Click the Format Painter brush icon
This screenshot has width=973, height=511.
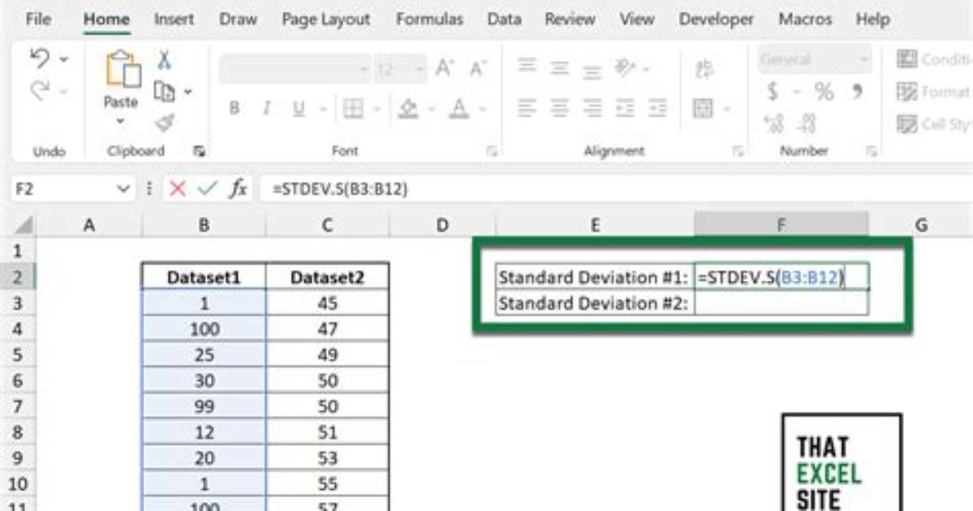coord(164,122)
